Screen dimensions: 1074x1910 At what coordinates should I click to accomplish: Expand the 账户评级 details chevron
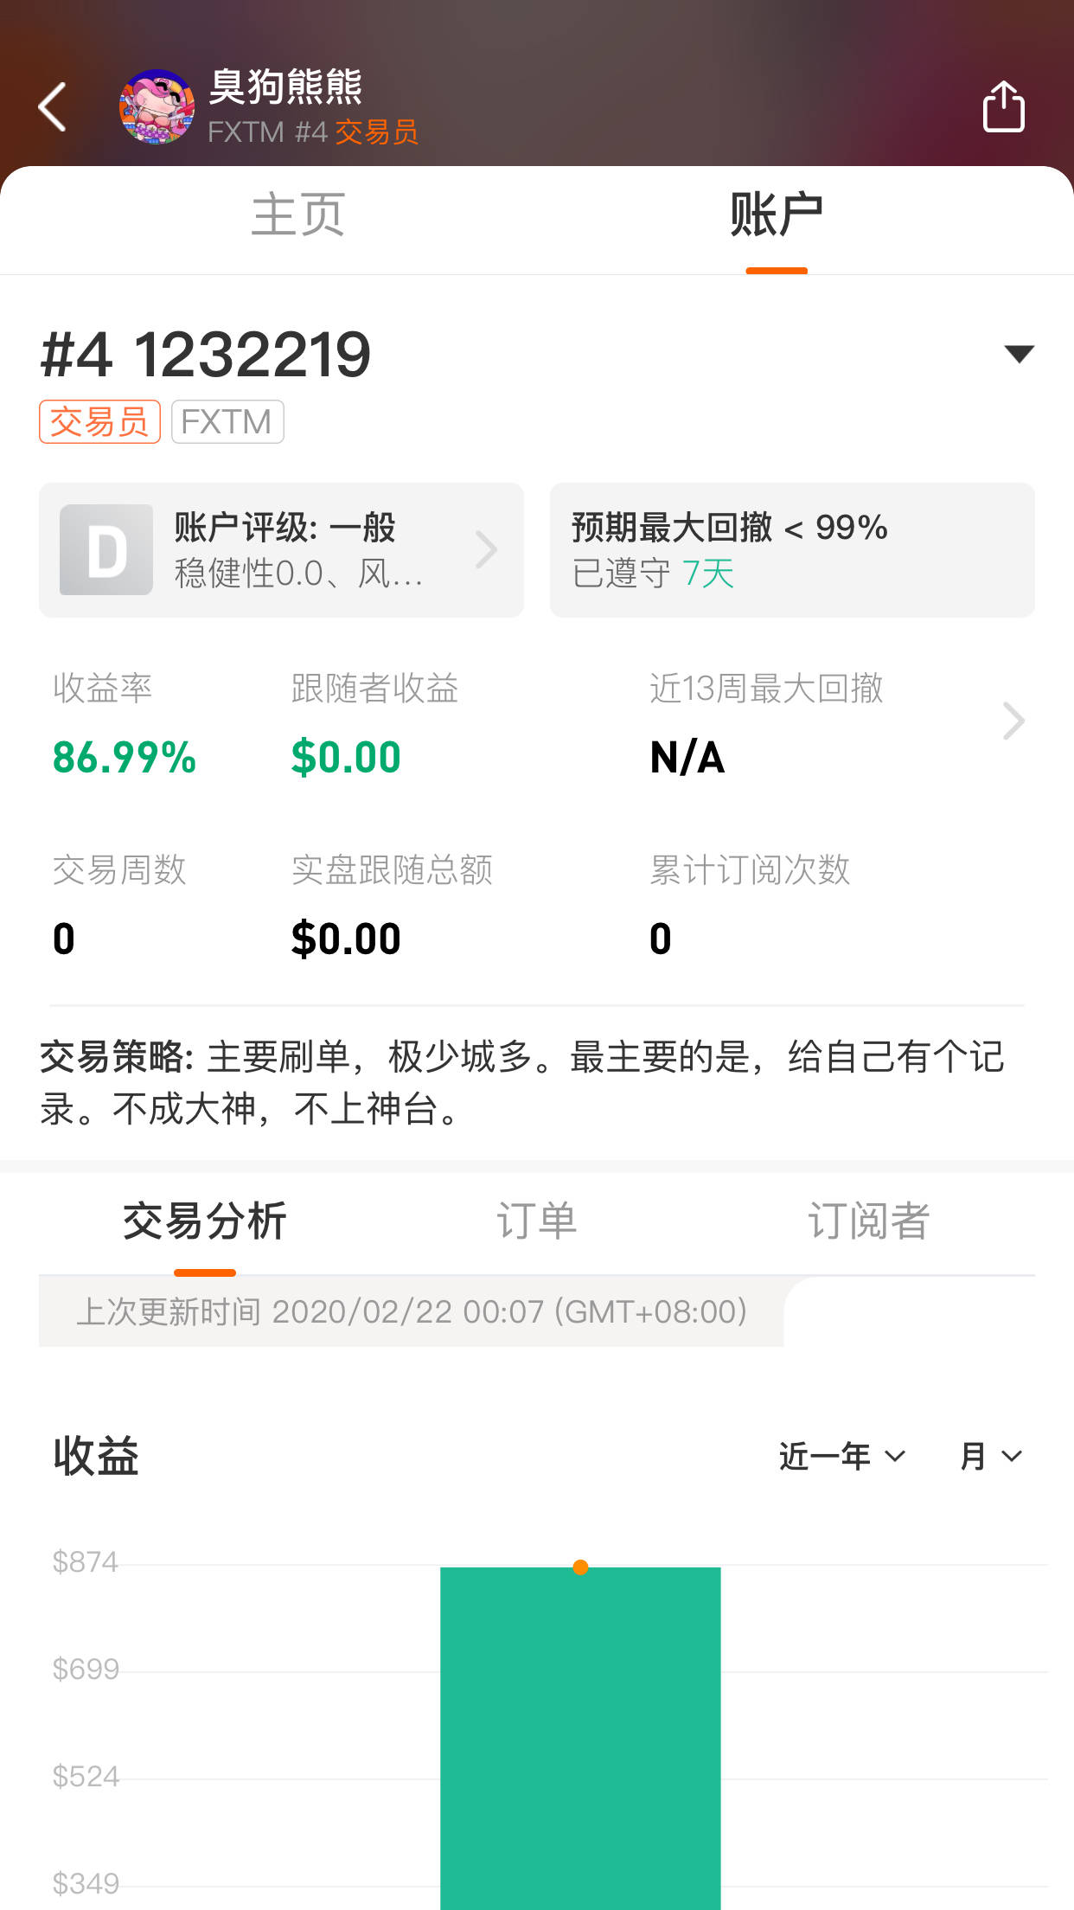click(x=487, y=550)
